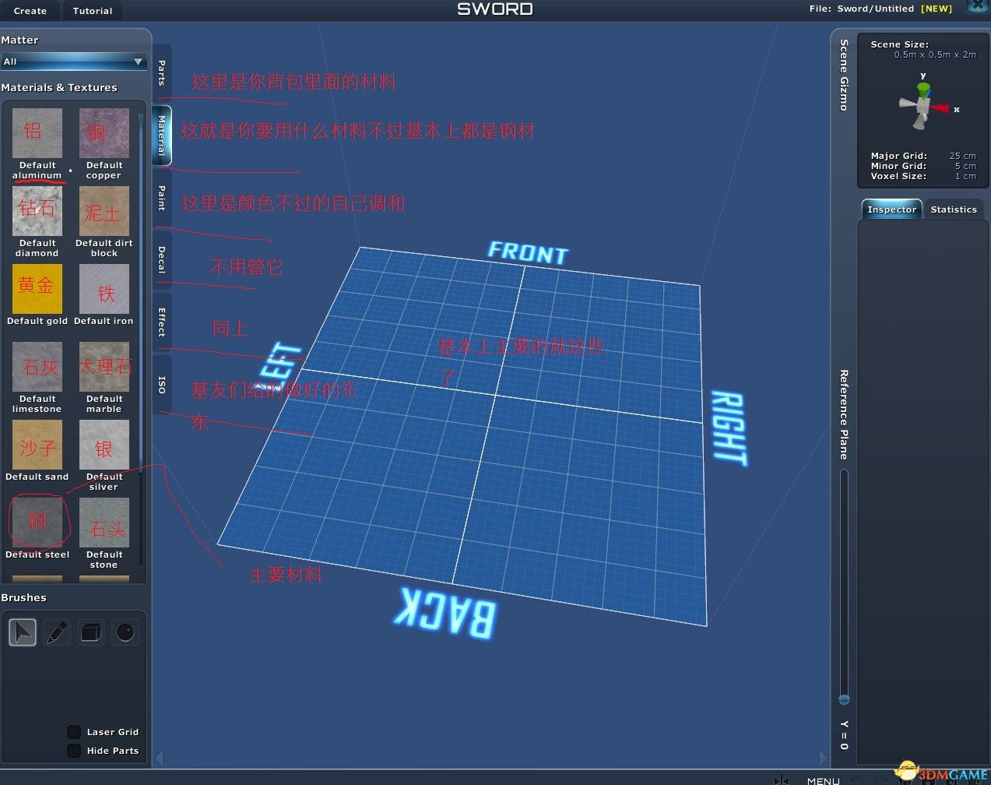
Task: Click the Minor Grid 5 cm value
Action: coord(965,166)
